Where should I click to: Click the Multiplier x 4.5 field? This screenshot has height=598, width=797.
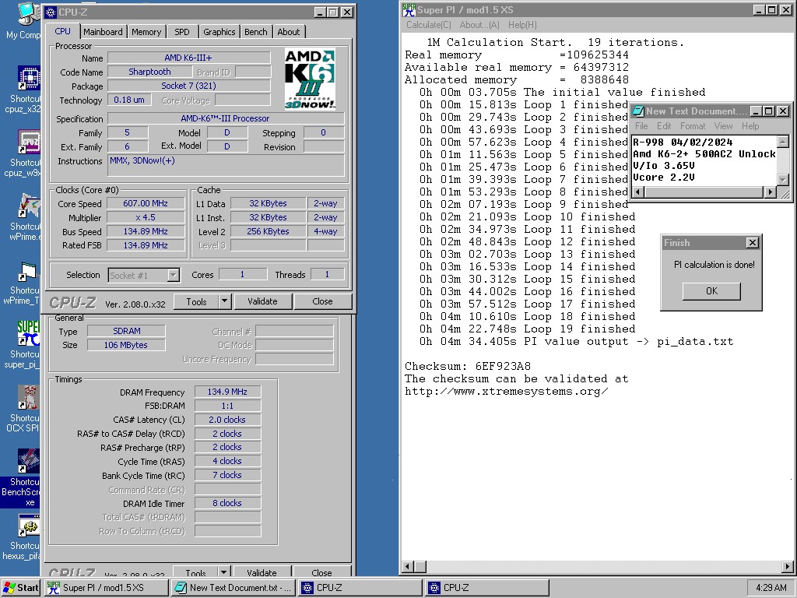tap(146, 217)
